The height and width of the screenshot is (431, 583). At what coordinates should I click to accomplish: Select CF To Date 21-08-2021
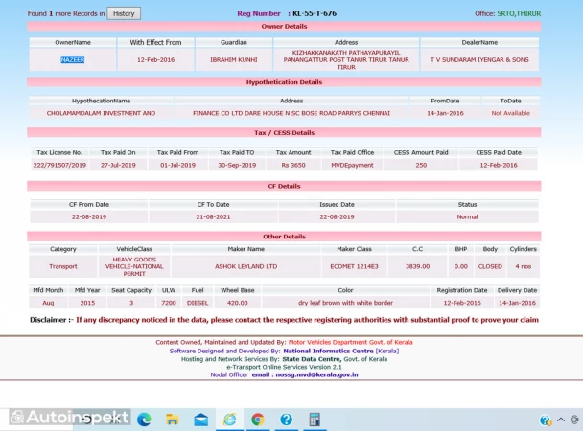(x=213, y=217)
